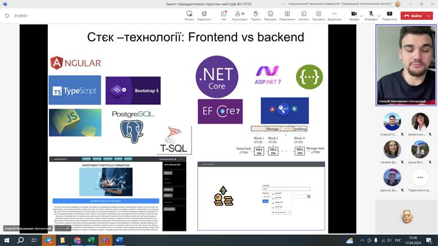Select participant avatar Данило Бо...
The height and width of the screenshot is (246, 438).
click(x=392, y=177)
